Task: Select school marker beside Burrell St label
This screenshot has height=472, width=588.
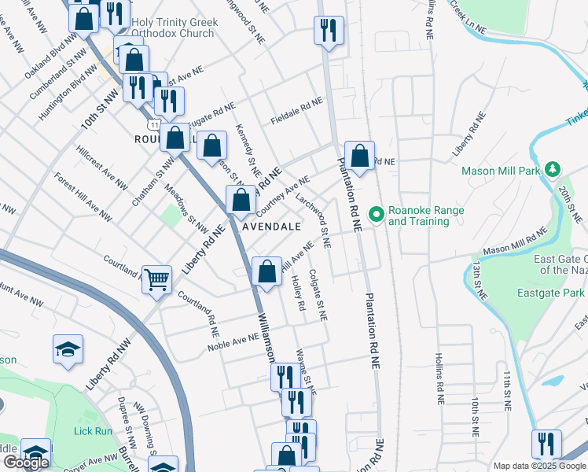Action: tap(164, 465)
